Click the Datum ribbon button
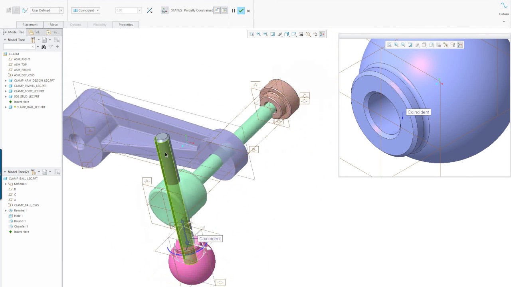 pos(504,9)
